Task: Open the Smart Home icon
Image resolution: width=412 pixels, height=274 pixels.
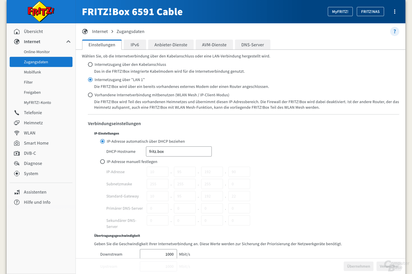Action: pyautogui.click(x=17, y=143)
